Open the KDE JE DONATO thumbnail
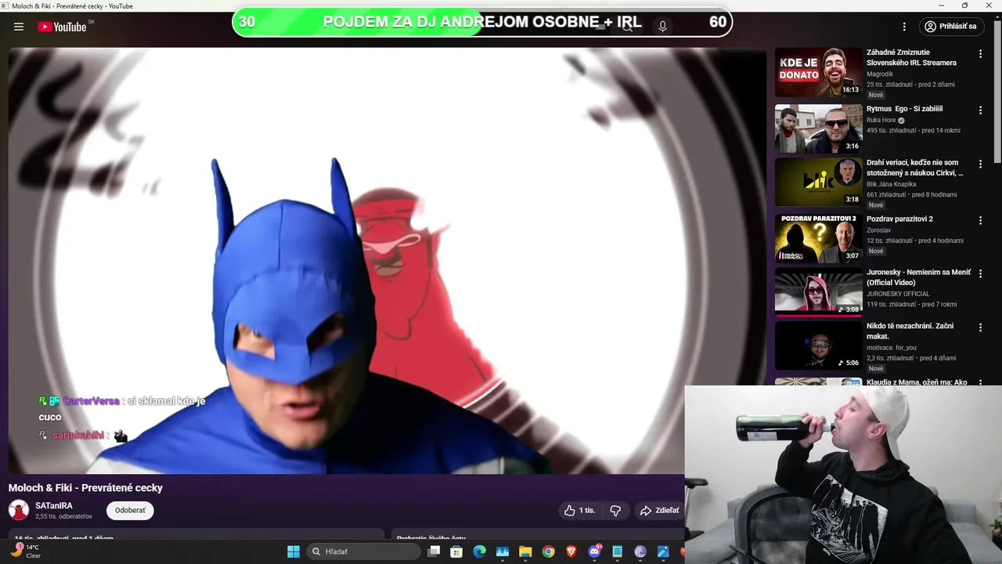The image size is (1002, 564). tap(819, 72)
